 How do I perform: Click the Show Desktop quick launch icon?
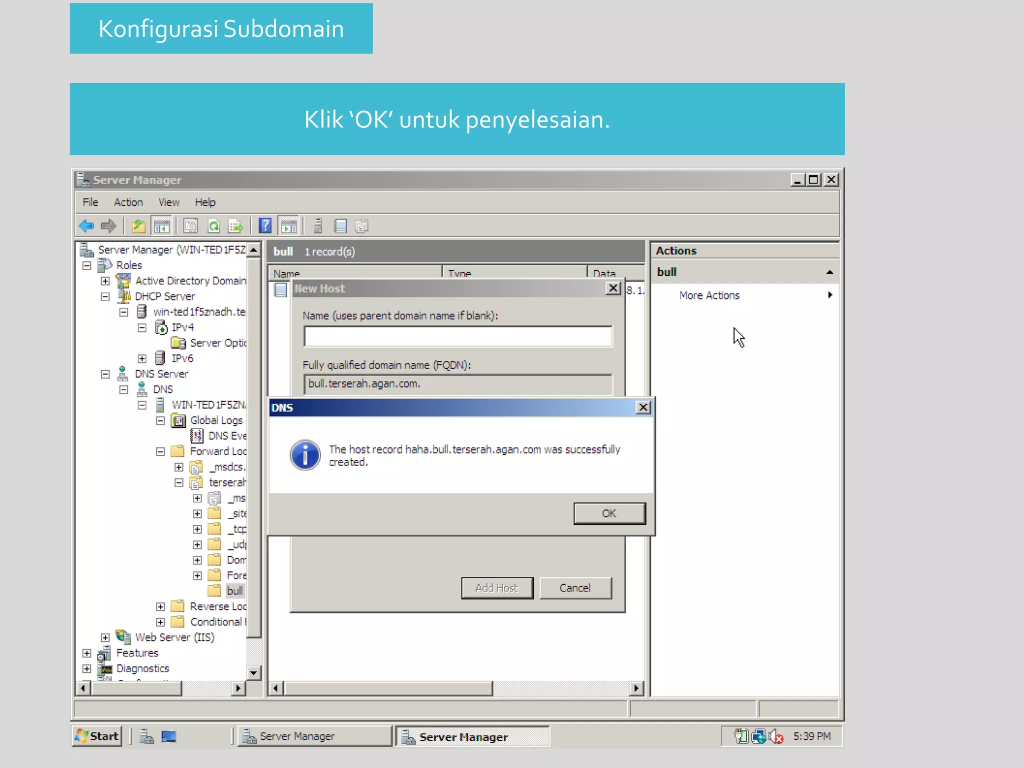[168, 736]
